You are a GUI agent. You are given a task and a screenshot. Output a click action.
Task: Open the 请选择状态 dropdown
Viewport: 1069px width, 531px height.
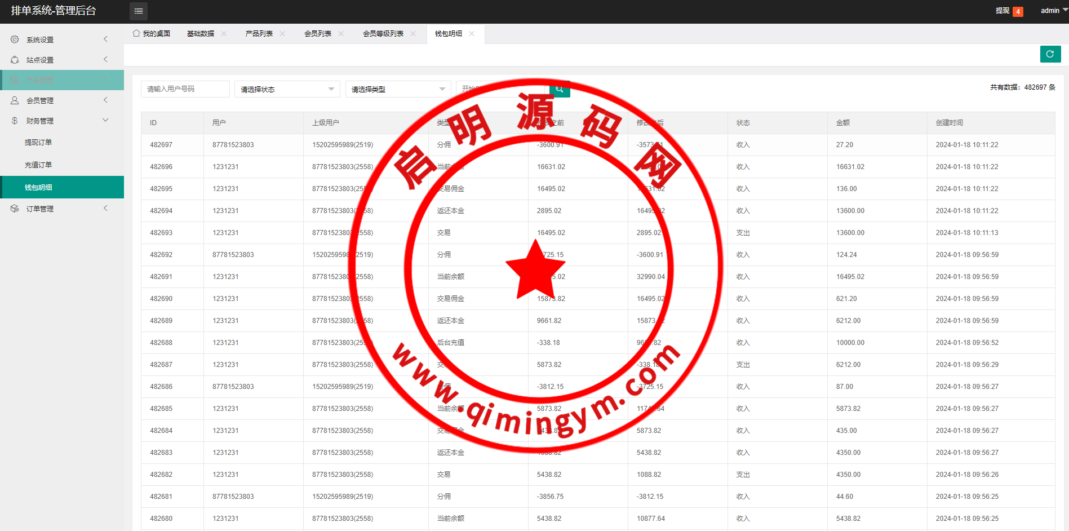287,89
